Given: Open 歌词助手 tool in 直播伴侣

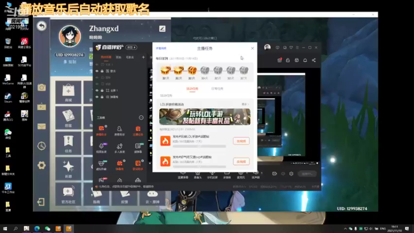Looking at the screenshot, I should 138,165.
